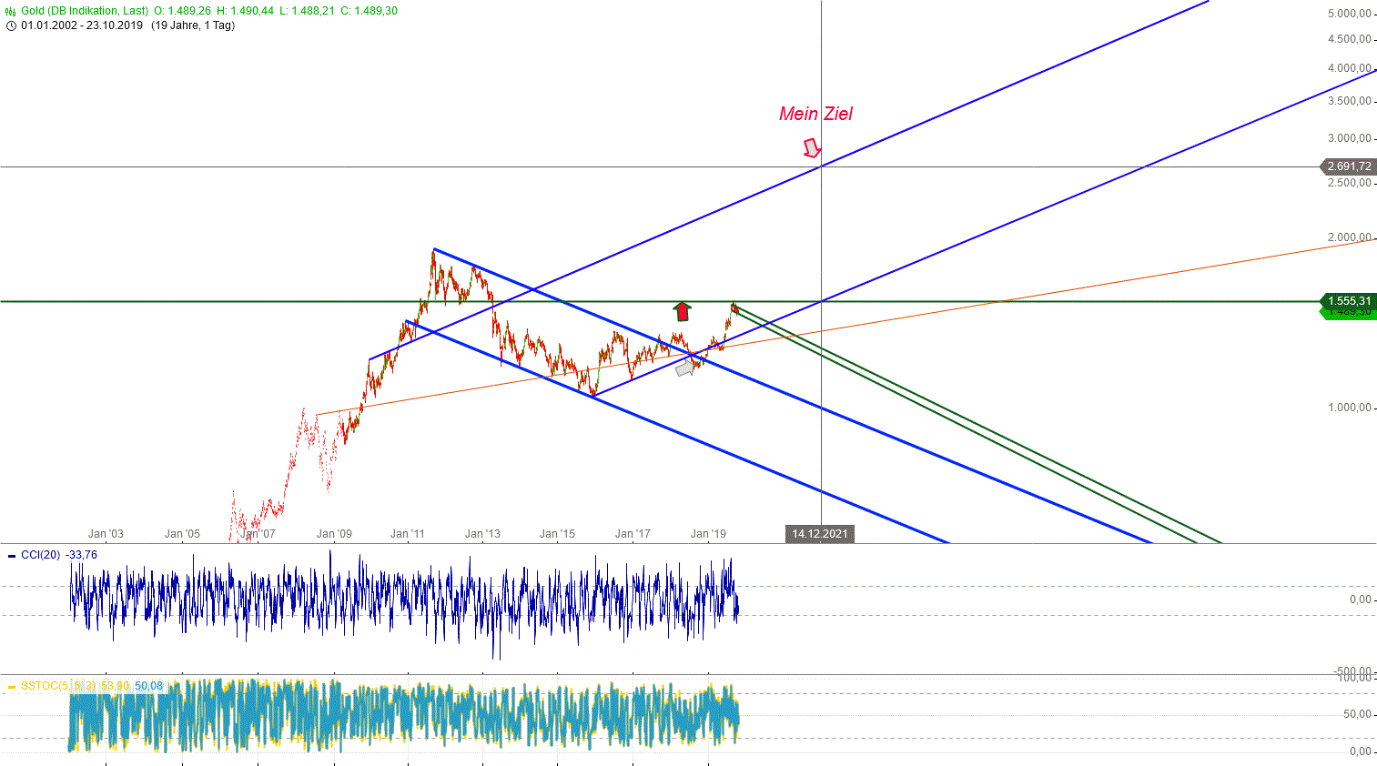
Task: Click the '0,00' label on SSTOC axis
Action: coord(1361,751)
